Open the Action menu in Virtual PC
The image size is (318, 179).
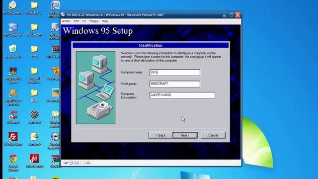click(x=66, y=21)
